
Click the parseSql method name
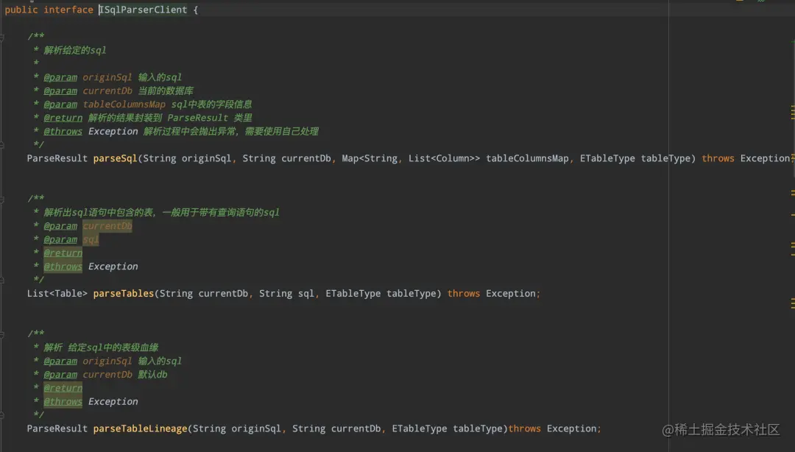click(x=115, y=158)
